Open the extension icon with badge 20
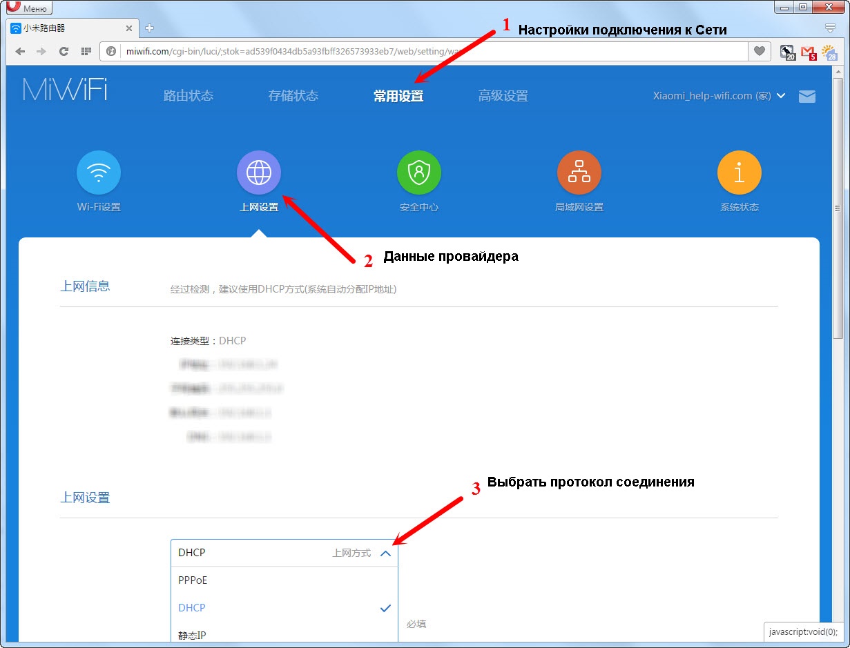Image resolution: width=850 pixels, height=648 pixels. tap(787, 52)
